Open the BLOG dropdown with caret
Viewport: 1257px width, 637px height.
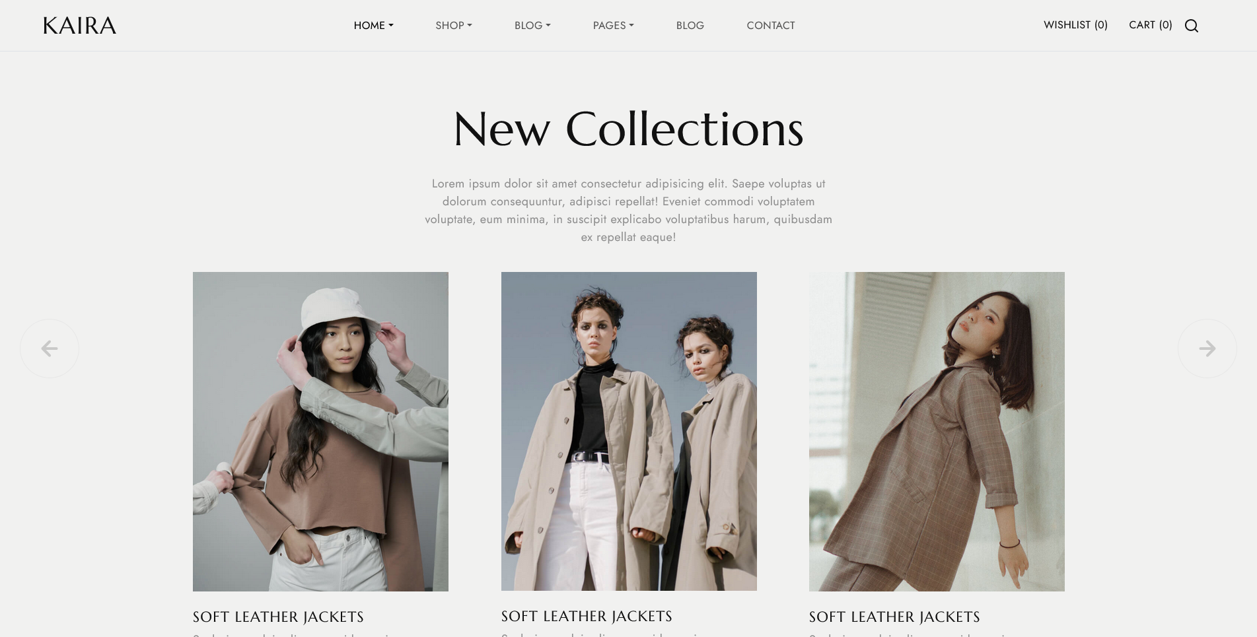(x=532, y=26)
